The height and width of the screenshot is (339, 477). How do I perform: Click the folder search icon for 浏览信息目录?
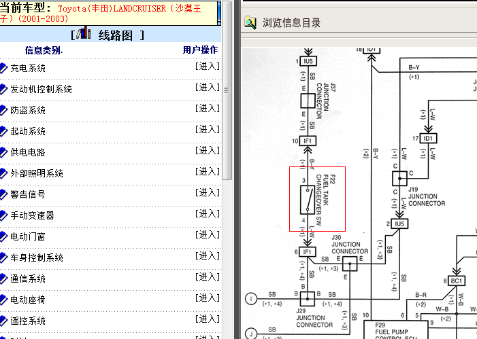coord(250,22)
